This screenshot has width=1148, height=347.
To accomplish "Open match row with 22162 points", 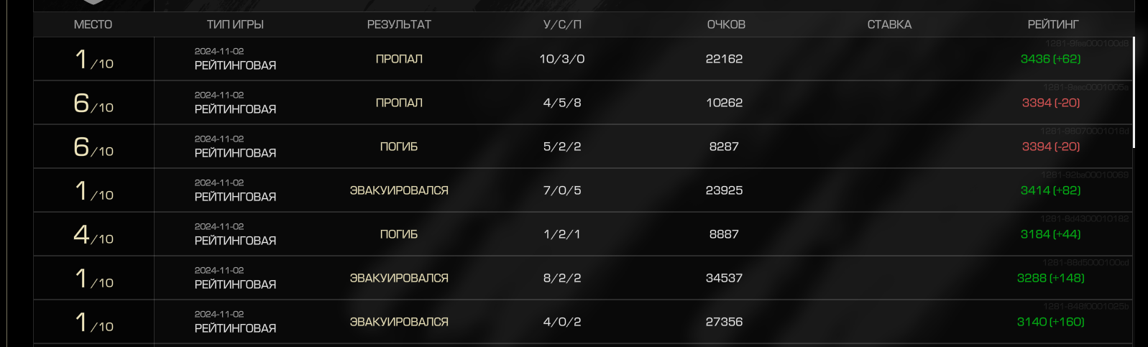I will pyautogui.click(x=583, y=59).
